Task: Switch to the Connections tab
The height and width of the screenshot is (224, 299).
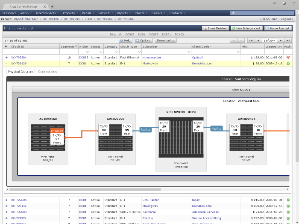Action: [x=47, y=72]
